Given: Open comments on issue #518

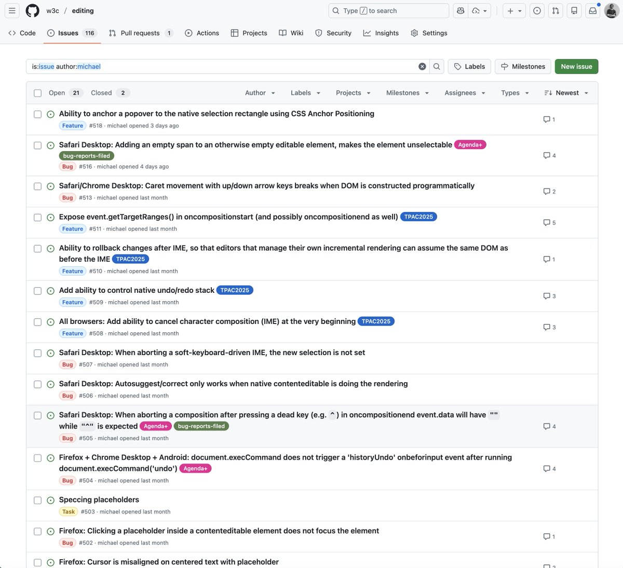Looking at the screenshot, I should tap(549, 119).
